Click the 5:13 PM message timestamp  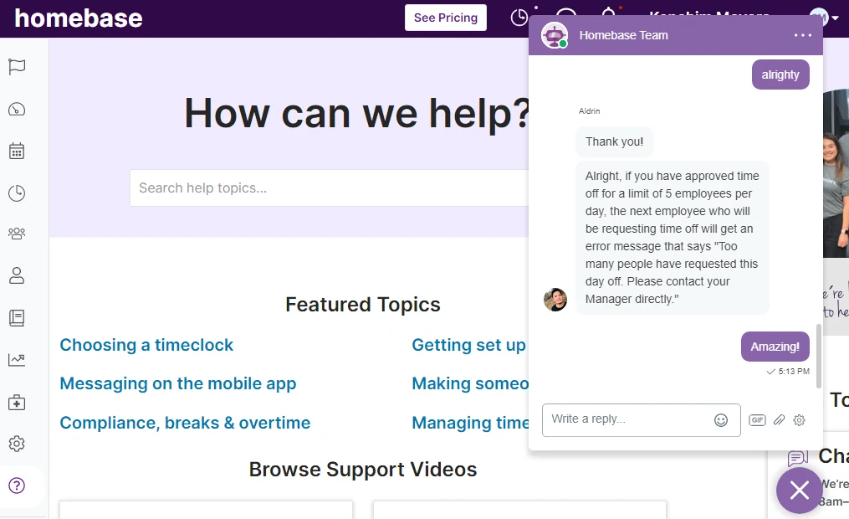point(794,372)
